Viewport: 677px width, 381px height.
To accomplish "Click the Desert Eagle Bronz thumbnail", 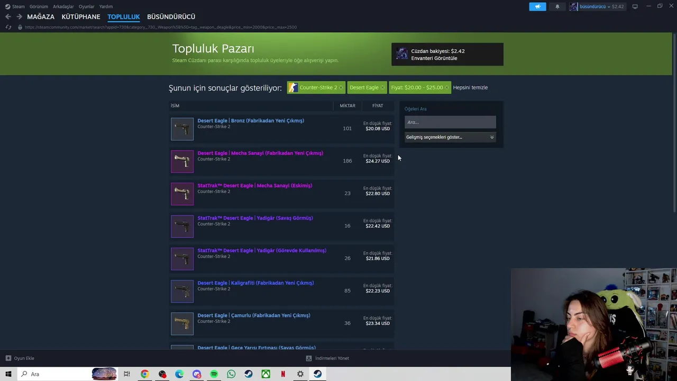I will 182,129.
